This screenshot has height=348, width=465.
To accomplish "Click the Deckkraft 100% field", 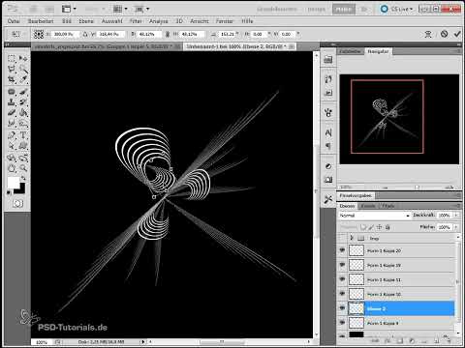I will point(445,216).
